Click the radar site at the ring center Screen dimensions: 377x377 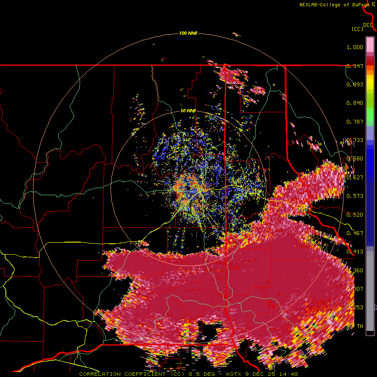tap(188, 187)
